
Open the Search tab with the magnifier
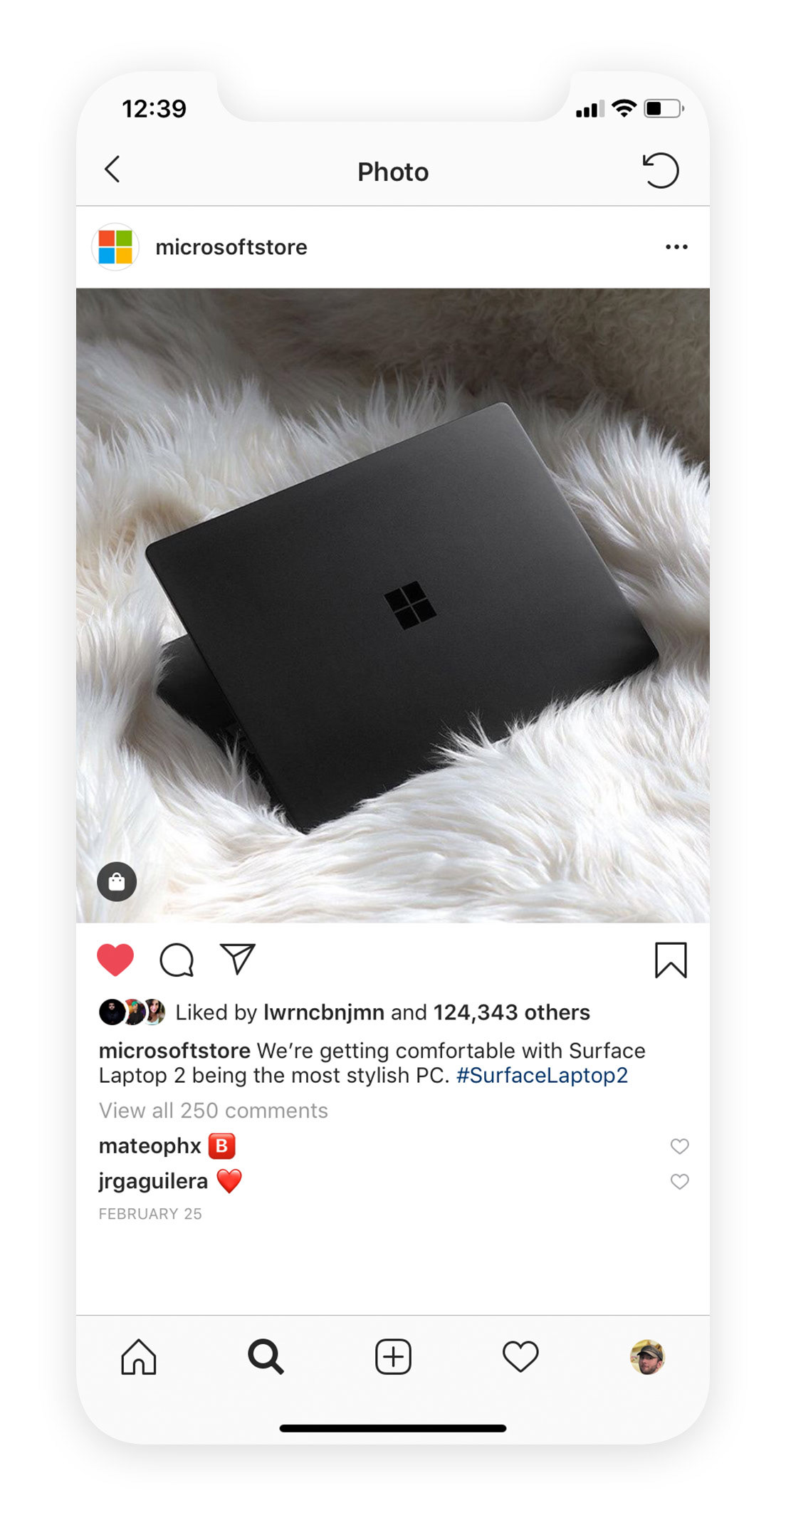pyautogui.click(x=266, y=1356)
